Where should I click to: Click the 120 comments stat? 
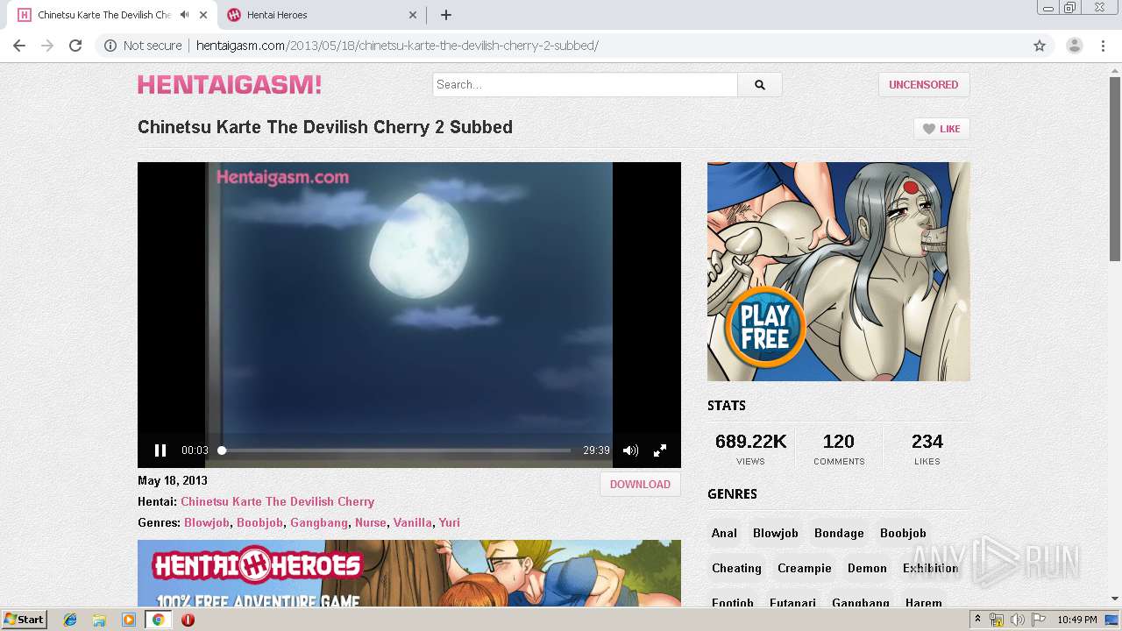839,449
